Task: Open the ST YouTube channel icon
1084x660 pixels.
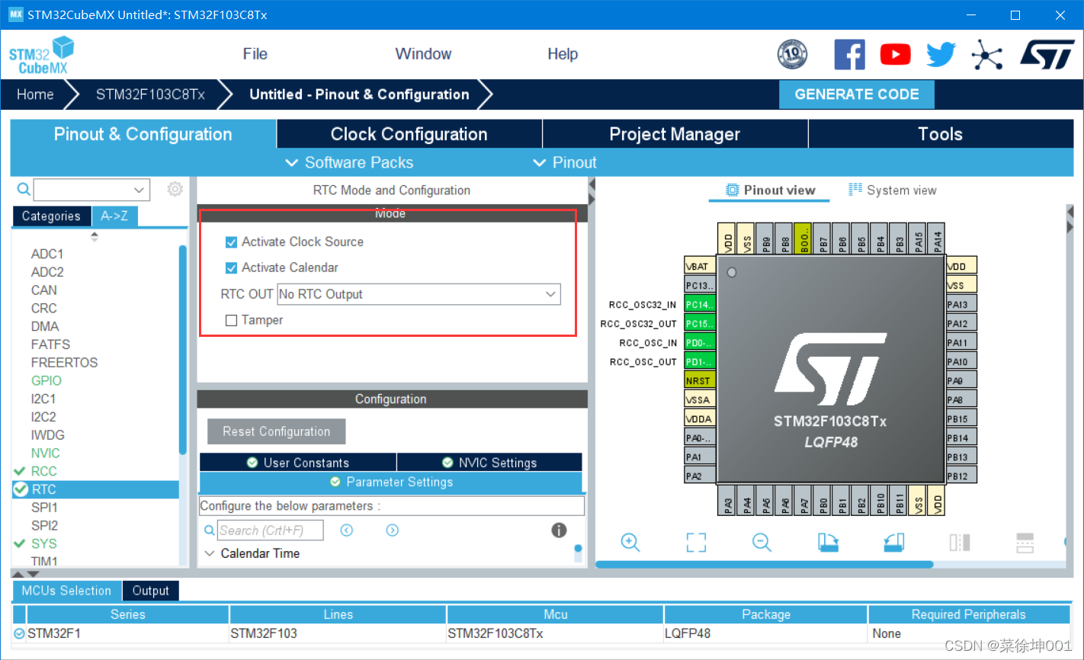Action: [x=896, y=54]
